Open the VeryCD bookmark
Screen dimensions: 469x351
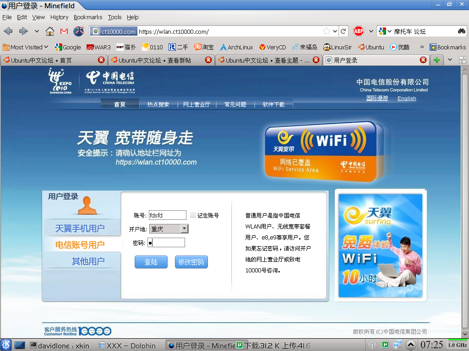273,47
